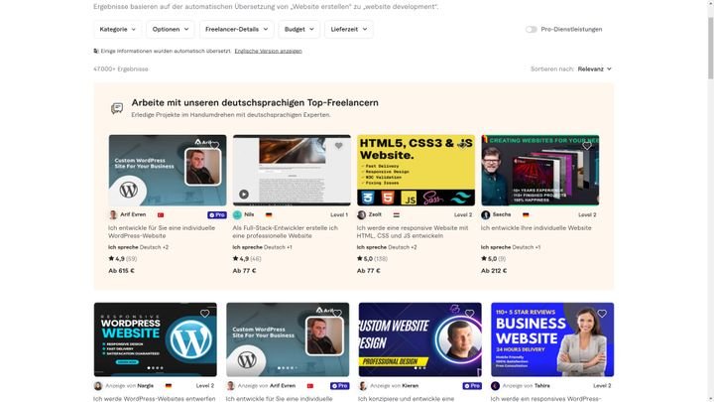Favorite Sascha's individual website gig
The height and width of the screenshot is (402, 714).
pos(587,146)
